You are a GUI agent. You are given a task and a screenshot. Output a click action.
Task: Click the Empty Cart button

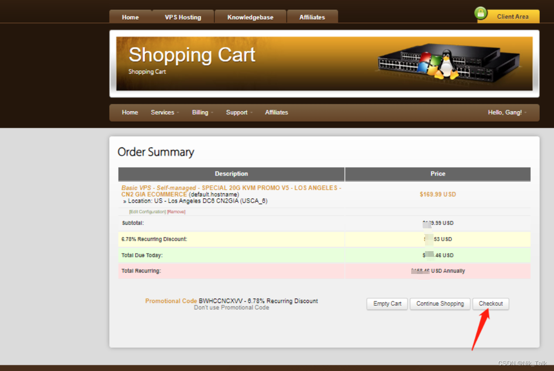pyautogui.click(x=387, y=303)
